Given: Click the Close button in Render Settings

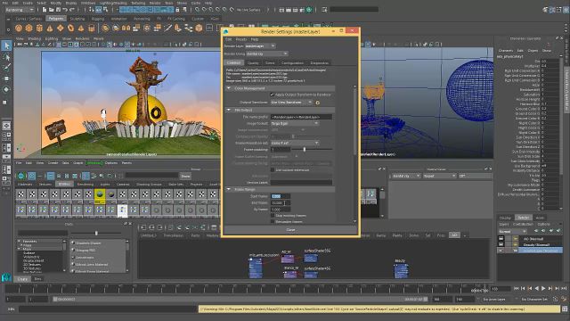Looking at the screenshot, I should click(290, 230).
